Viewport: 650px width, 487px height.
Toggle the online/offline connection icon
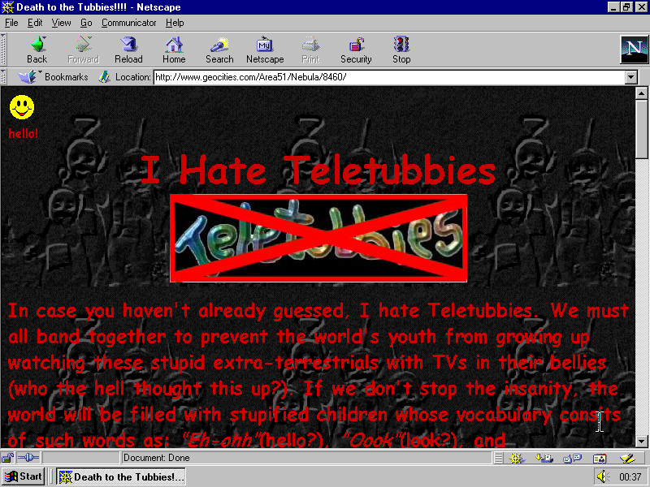[28, 458]
